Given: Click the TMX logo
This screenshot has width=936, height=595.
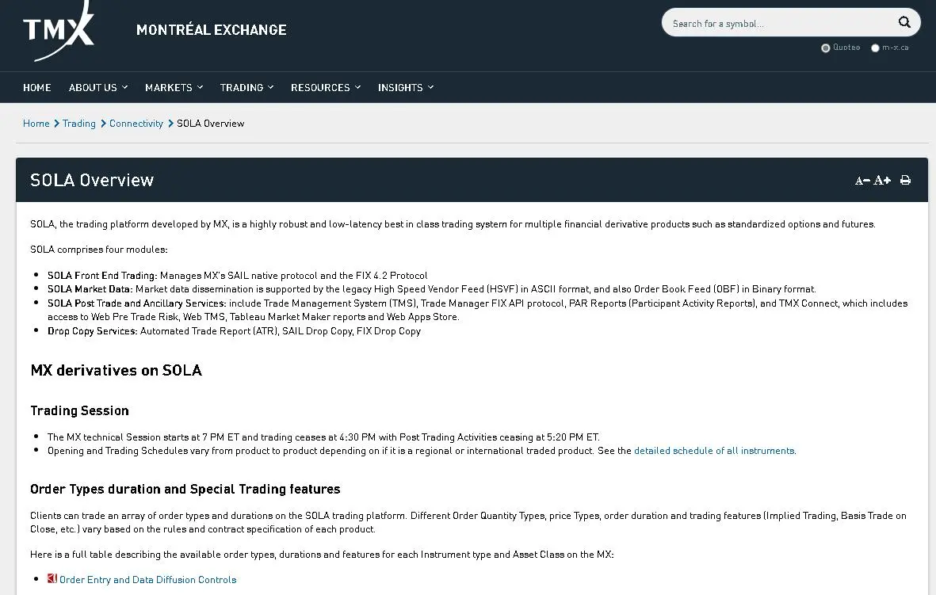Looking at the screenshot, I should 59,31.
